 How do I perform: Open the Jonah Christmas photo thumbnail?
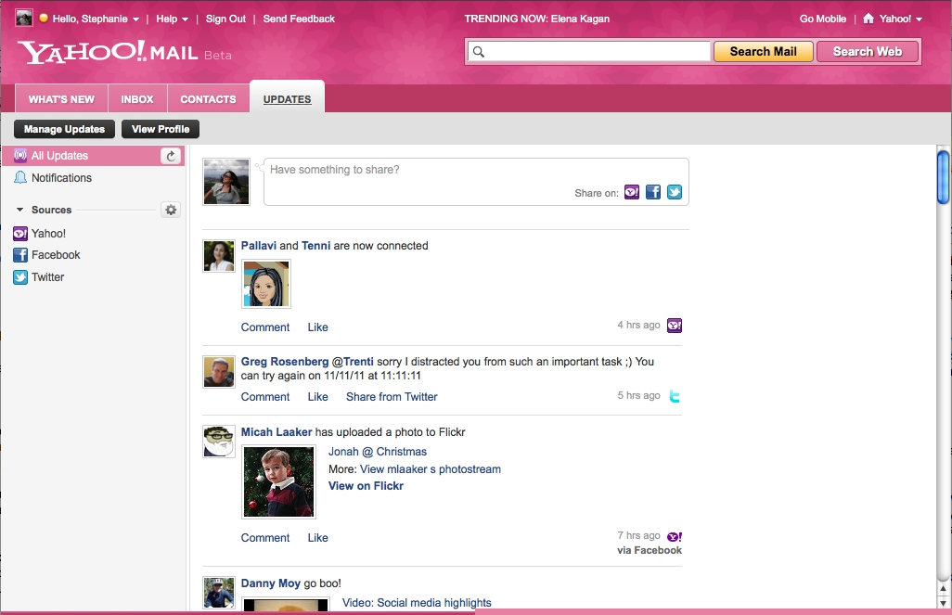point(278,482)
